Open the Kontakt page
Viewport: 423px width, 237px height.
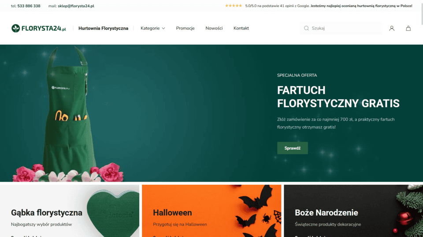click(x=241, y=28)
